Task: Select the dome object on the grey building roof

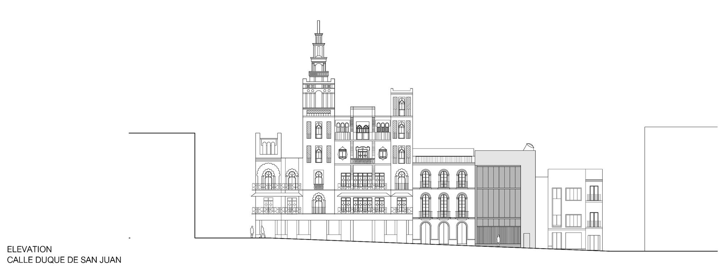Action: [x=528, y=147]
